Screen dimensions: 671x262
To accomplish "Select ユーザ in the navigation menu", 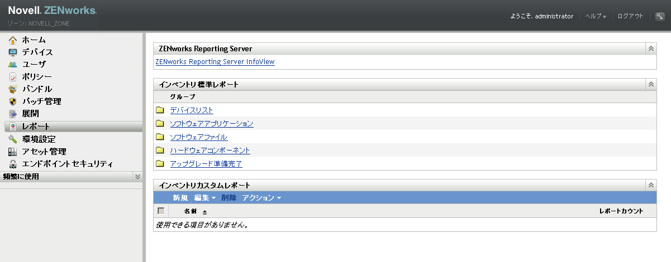I will [x=34, y=65].
